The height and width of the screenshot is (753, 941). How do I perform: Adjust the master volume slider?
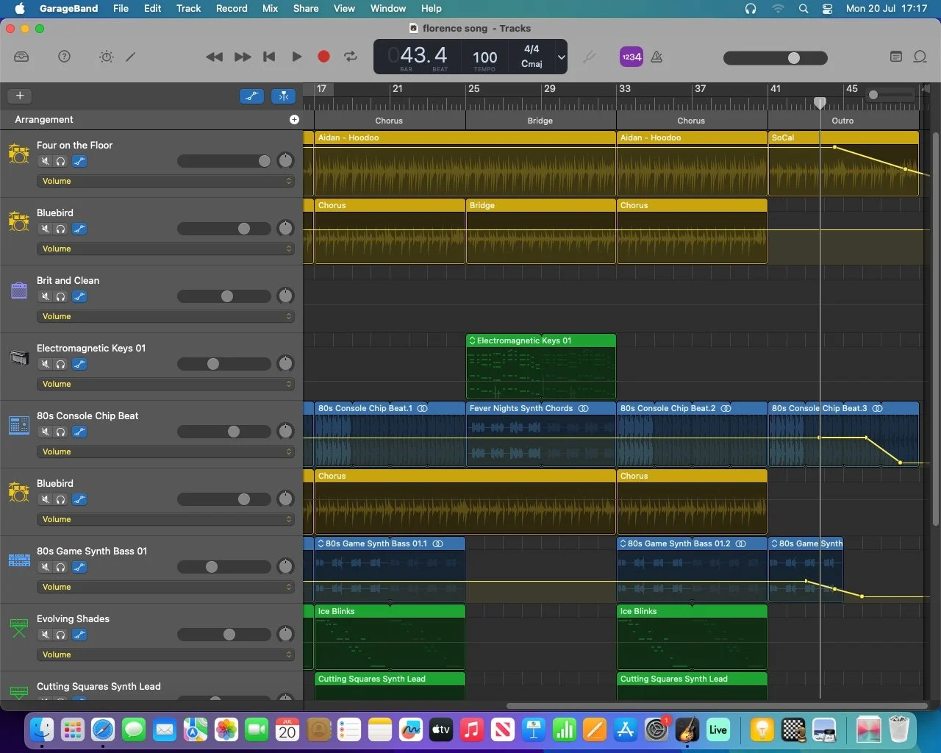click(776, 57)
